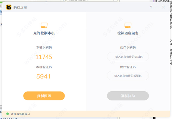Screen dimensions: 172x119
Task: Minimize the 蚂蚁远程 window
Action: pos(157,7)
